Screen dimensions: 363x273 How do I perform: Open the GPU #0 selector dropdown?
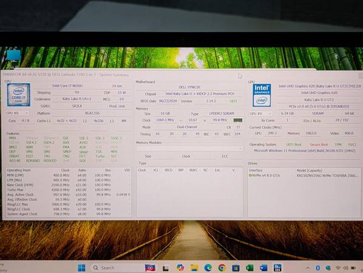point(260,113)
